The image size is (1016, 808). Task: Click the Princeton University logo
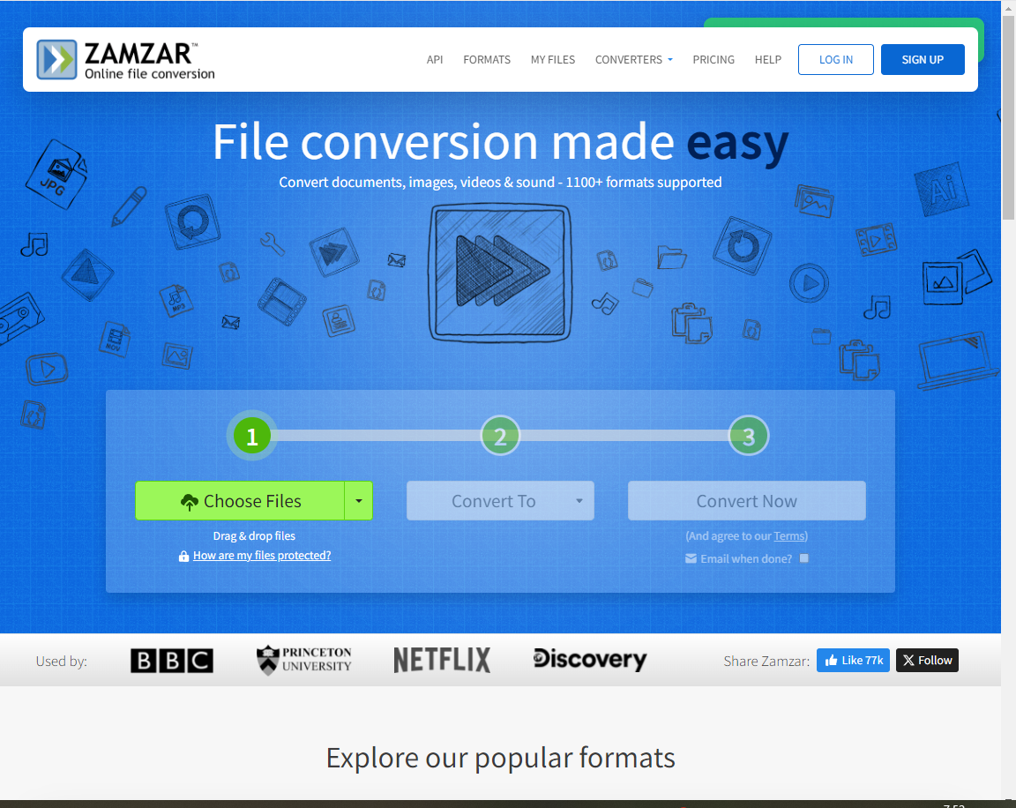(x=304, y=661)
